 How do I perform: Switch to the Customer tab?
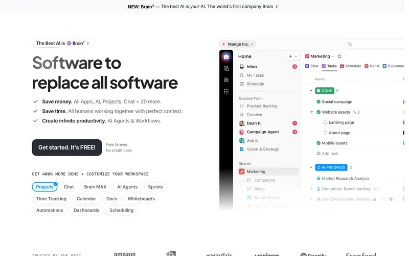point(393,66)
